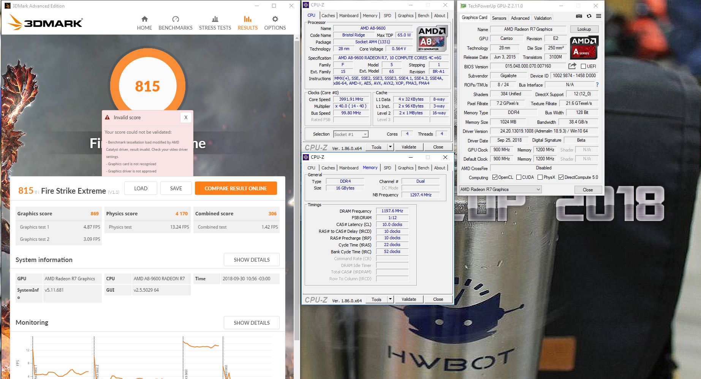Image resolution: width=701 pixels, height=379 pixels.
Task: Click the top CPU-Z window title icon
Action: pyautogui.click(x=306, y=5)
